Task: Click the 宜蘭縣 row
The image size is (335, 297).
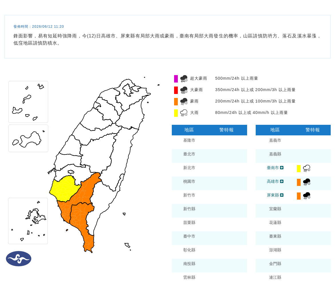Action: pos(293,211)
